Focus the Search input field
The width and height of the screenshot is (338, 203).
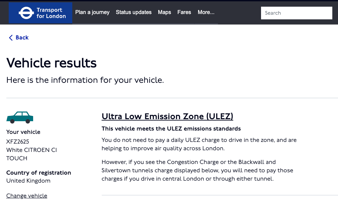click(x=296, y=13)
